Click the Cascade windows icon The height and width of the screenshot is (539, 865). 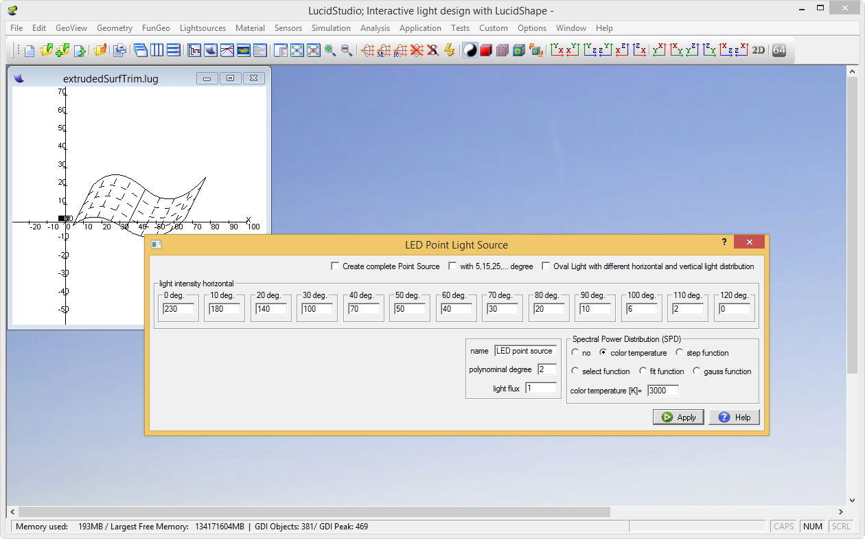[140, 50]
